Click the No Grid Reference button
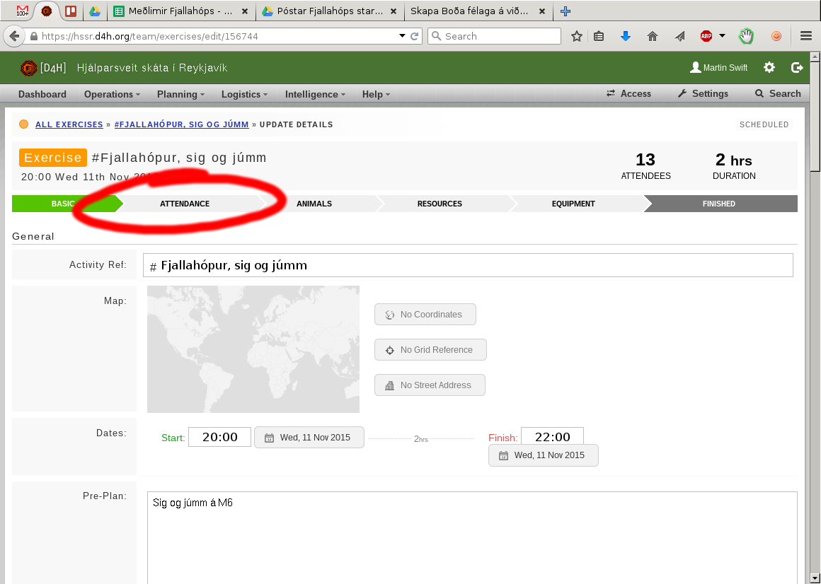This screenshot has height=584, width=821. point(430,350)
